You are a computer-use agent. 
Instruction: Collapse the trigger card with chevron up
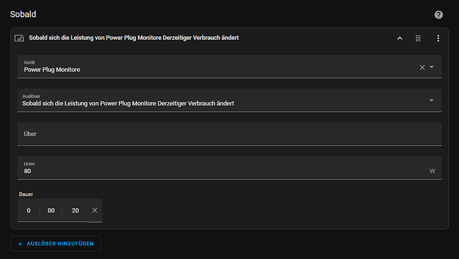(x=400, y=38)
